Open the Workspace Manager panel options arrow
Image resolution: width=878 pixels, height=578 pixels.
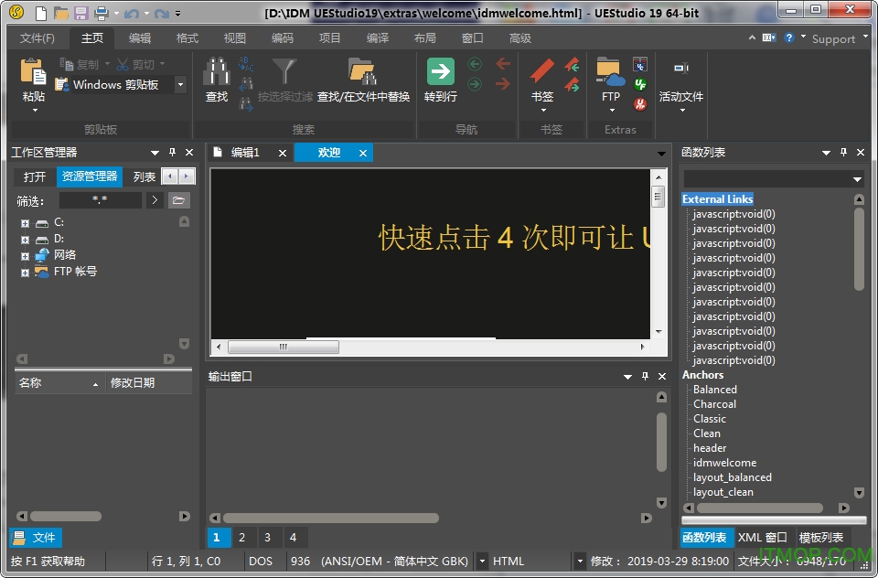click(155, 153)
